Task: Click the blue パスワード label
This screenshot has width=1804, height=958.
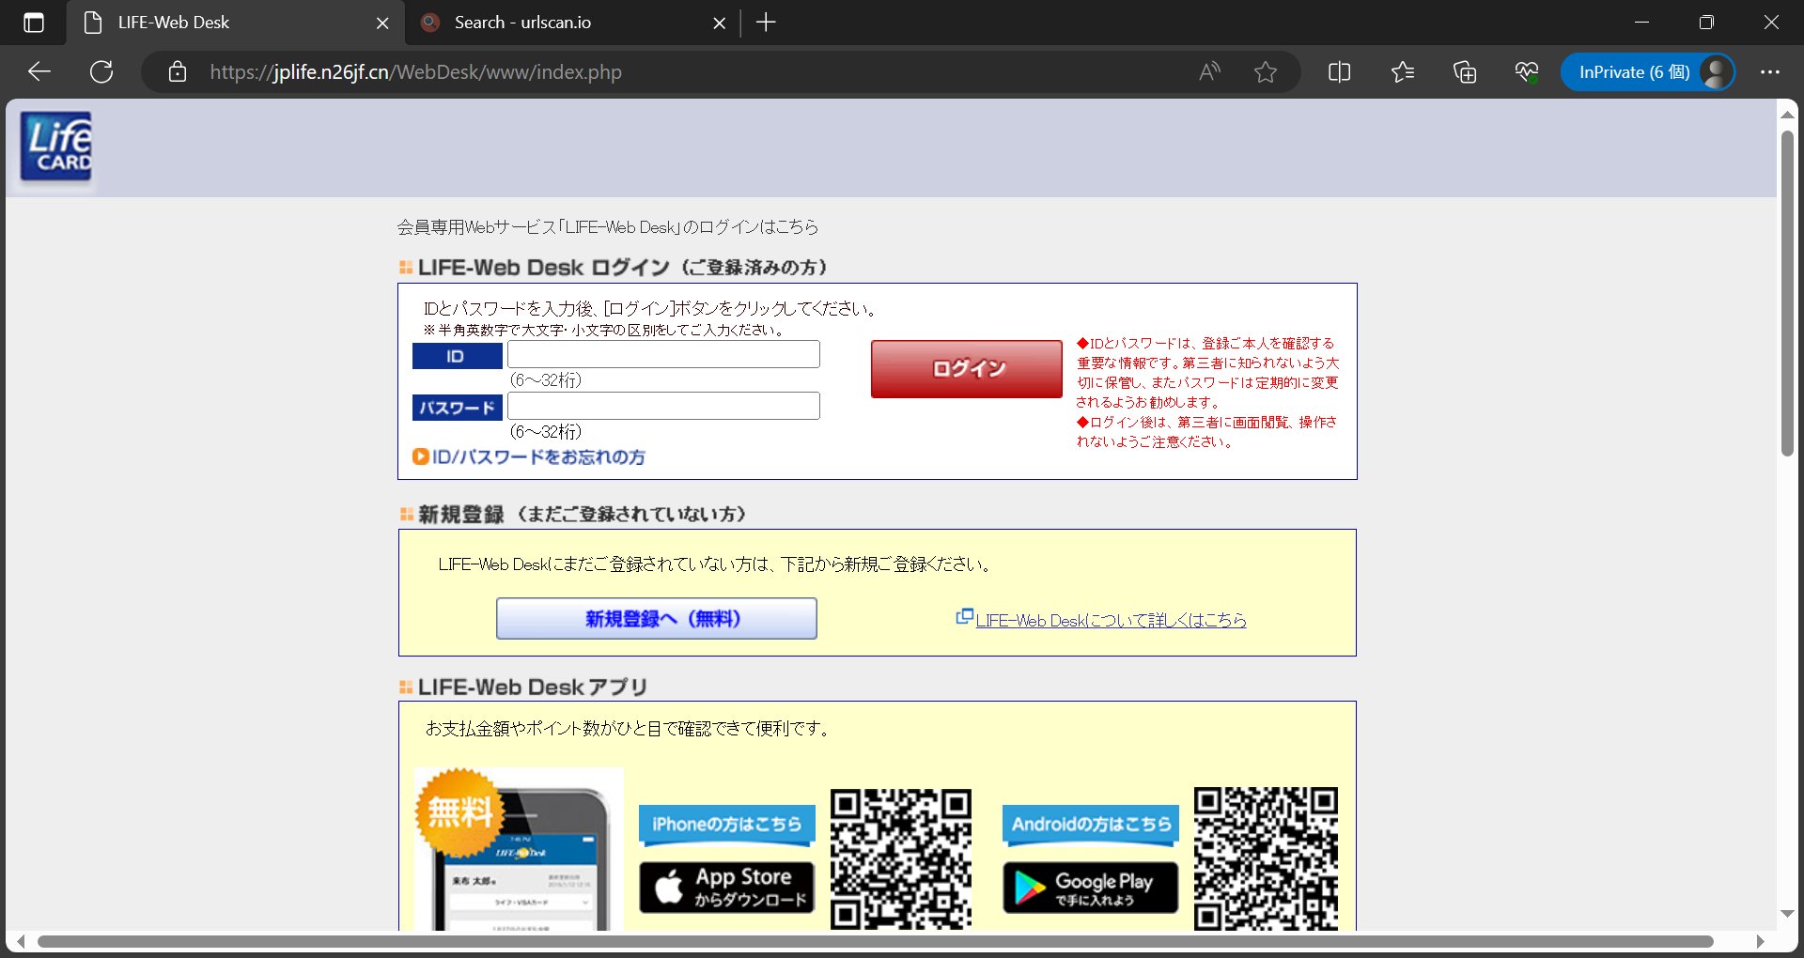Action: 457,408
